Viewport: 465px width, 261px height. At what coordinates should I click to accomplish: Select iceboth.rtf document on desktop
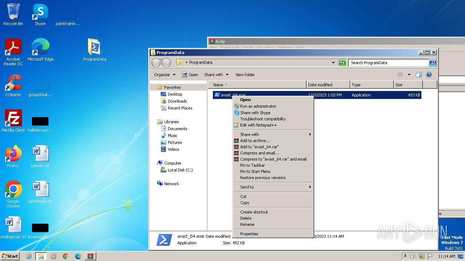pyautogui.click(x=40, y=157)
